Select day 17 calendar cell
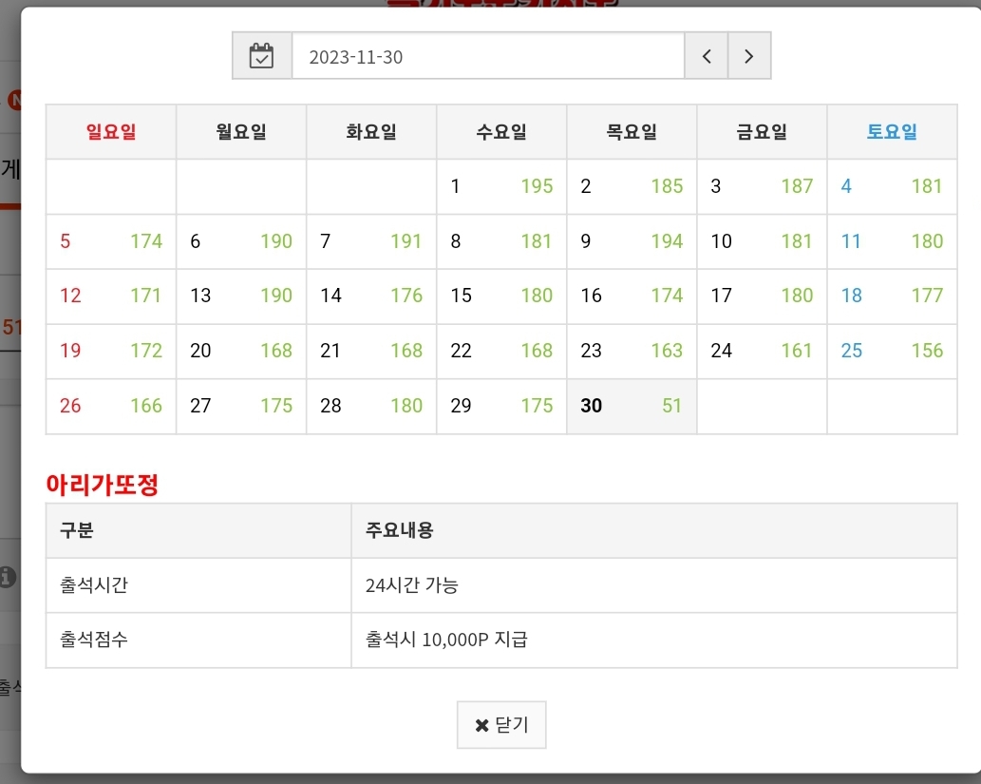This screenshot has height=784, width=981. pyautogui.click(x=762, y=296)
